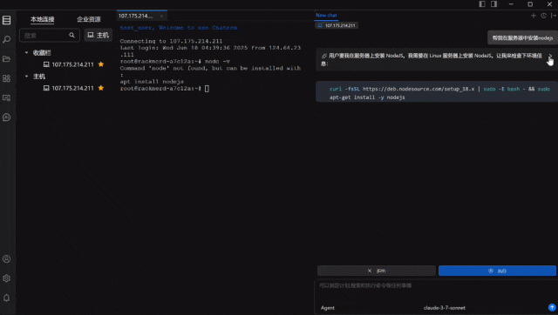This screenshot has width=558, height=315.
Task: Toggle the left sidebar layout icon in the title bar
Action: 482,3
